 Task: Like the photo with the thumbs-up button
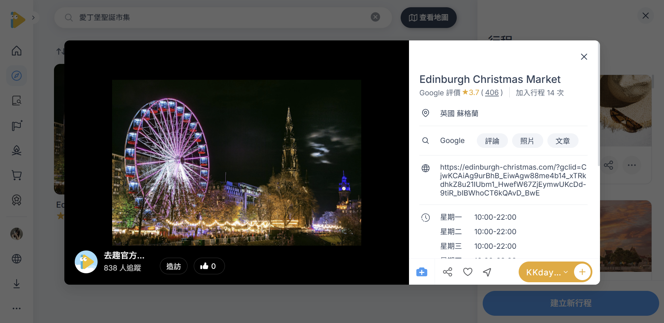click(209, 266)
